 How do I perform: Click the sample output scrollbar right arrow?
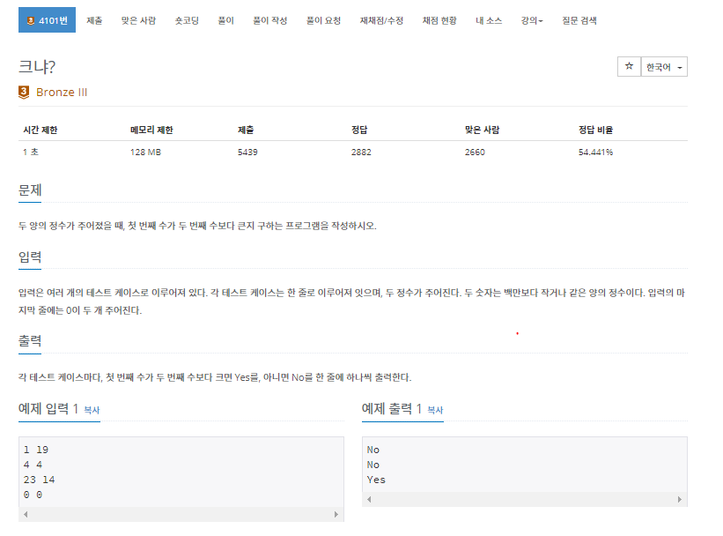(680, 499)
